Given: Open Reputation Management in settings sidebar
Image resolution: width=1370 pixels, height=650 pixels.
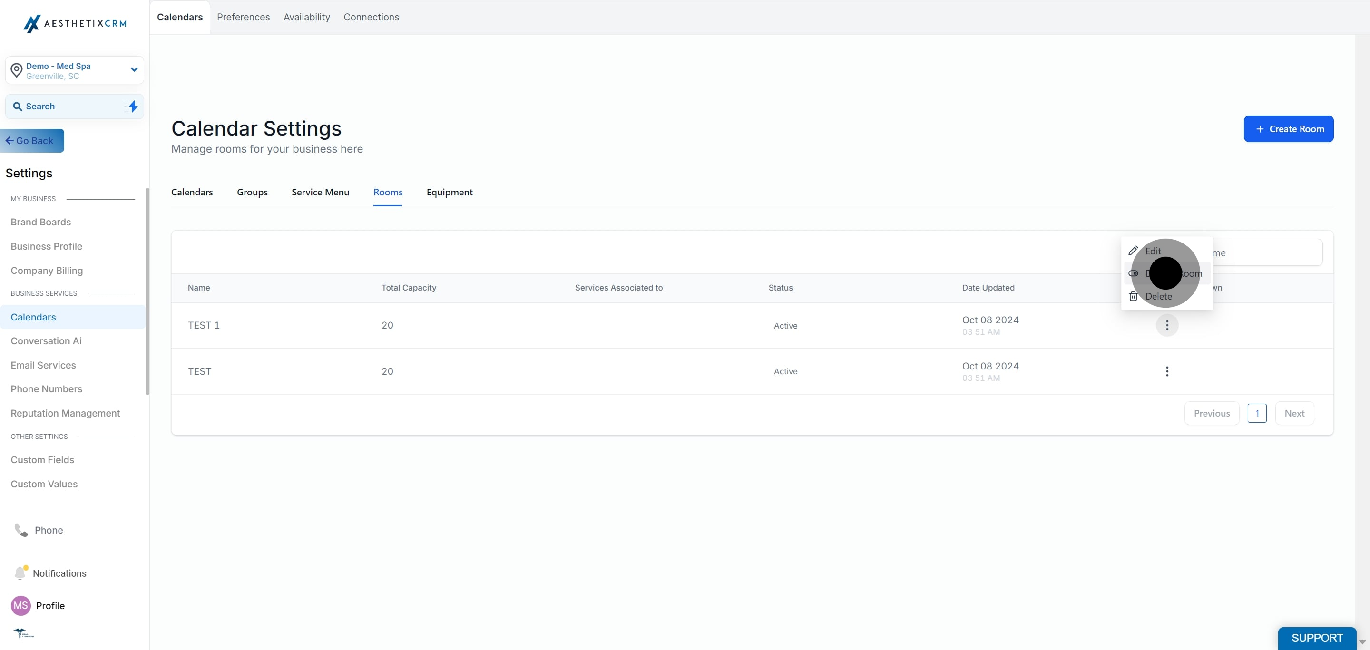Looking at the screenshot, I should click(x=66, y=413).
